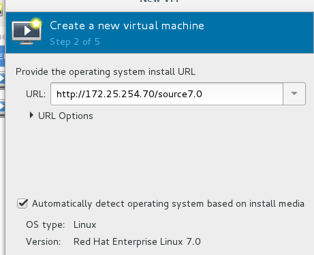This screenshot has width=314, height=255.
Task: Click the 'Create a new virtual machine' heading
Action: point(127,25)
